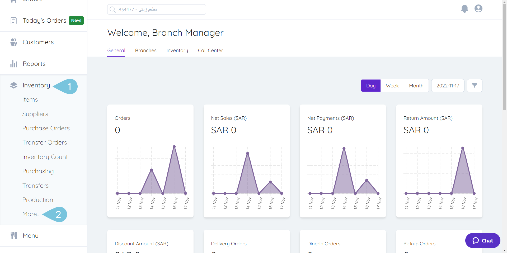Viewport: 507px width, 253px height.
Task: Open the notifications bell icon
Action: point(464,8)
